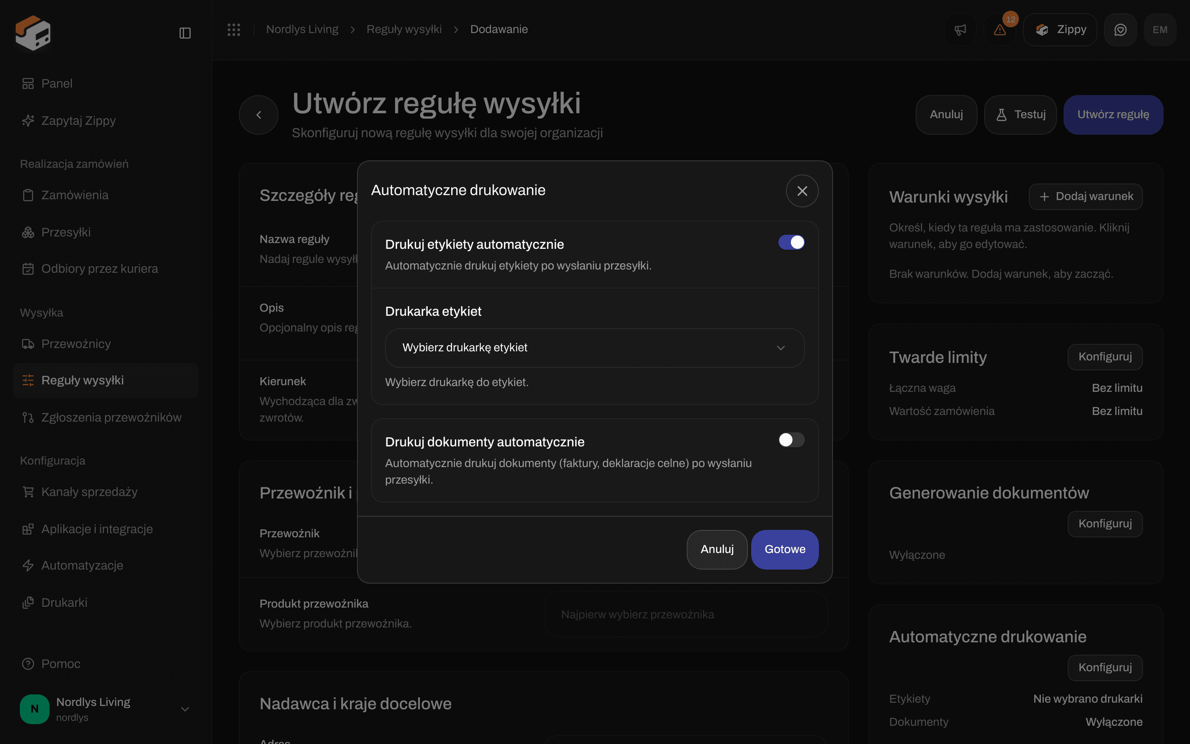Open Zgłoszenia przewoźników in the sidebar

(106, 418)
